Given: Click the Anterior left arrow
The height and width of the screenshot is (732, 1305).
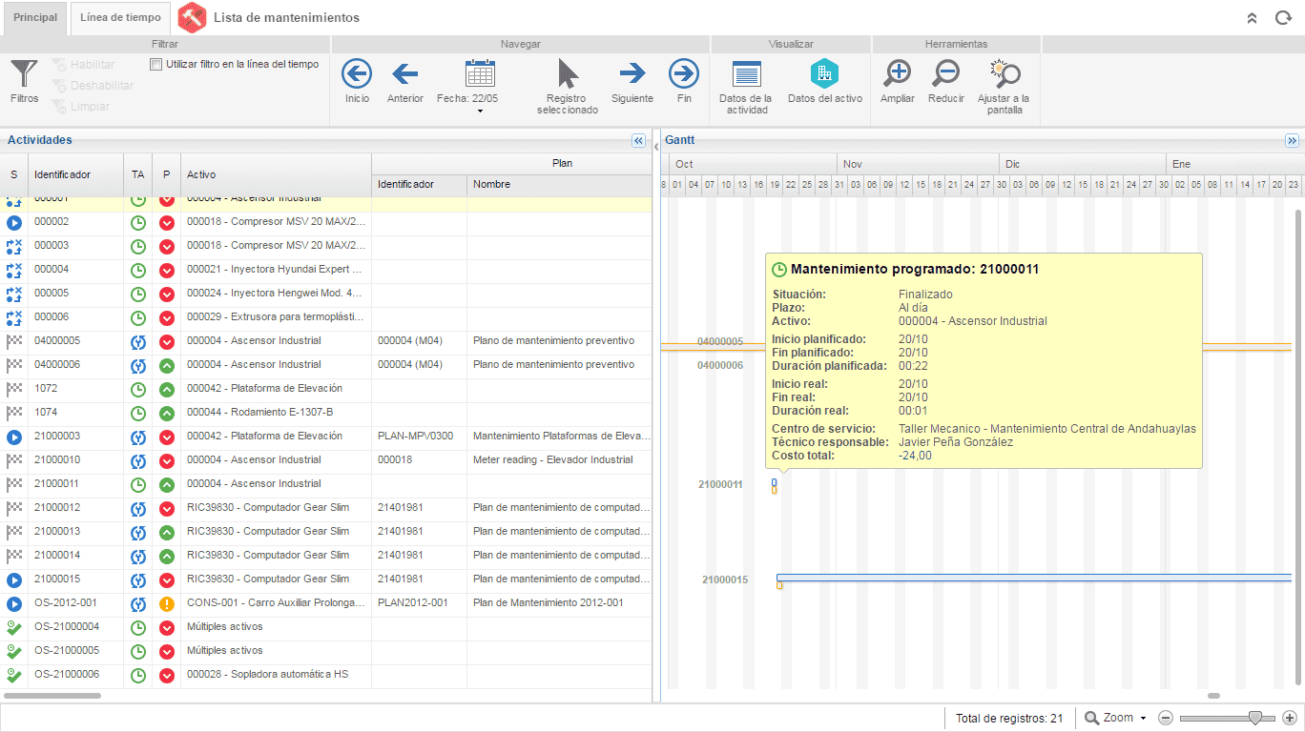Looking at the screenshot, I should (x=405, y=73).
